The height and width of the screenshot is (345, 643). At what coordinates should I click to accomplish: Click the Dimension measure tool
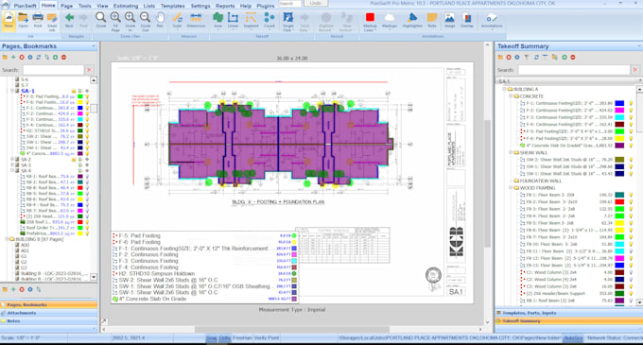(196, 20)
